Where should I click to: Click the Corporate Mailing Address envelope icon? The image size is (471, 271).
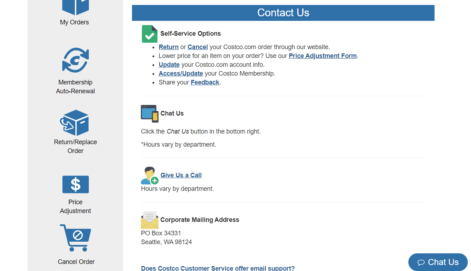[150, 220]
